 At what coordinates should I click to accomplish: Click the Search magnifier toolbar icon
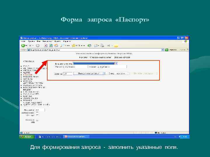click(62, 46)
